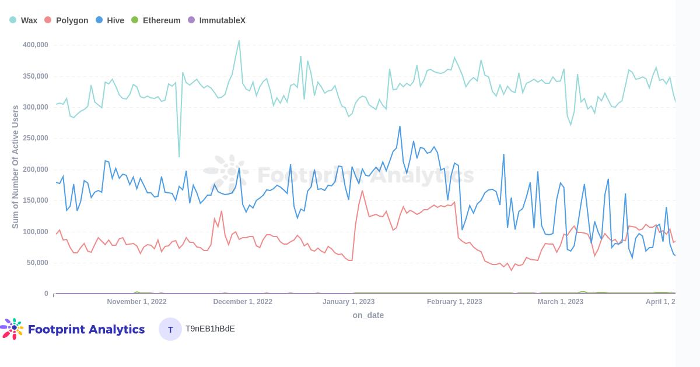The width and height of the screenshot is (700, 367).
Task: Click the Hive legend color dot
Action: coord(99,20)
